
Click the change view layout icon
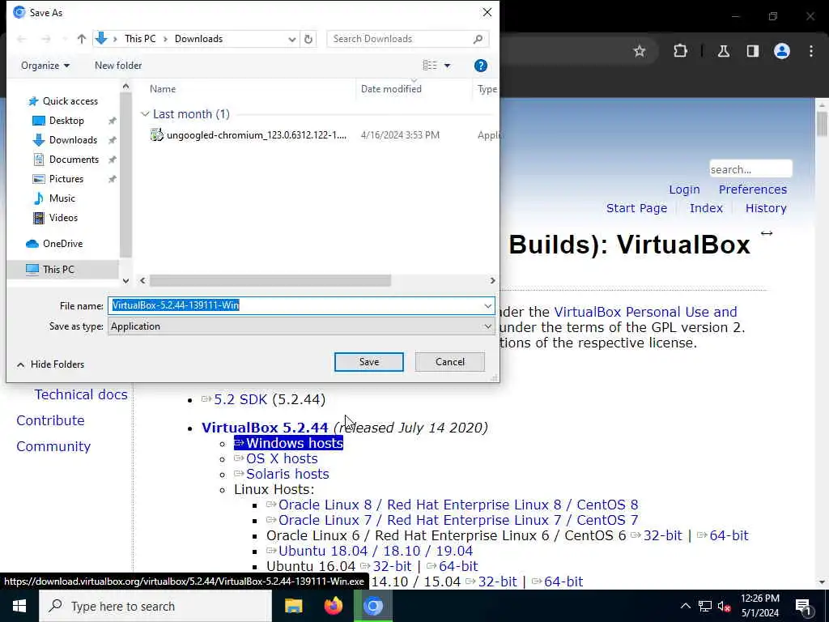click(430, 66)
